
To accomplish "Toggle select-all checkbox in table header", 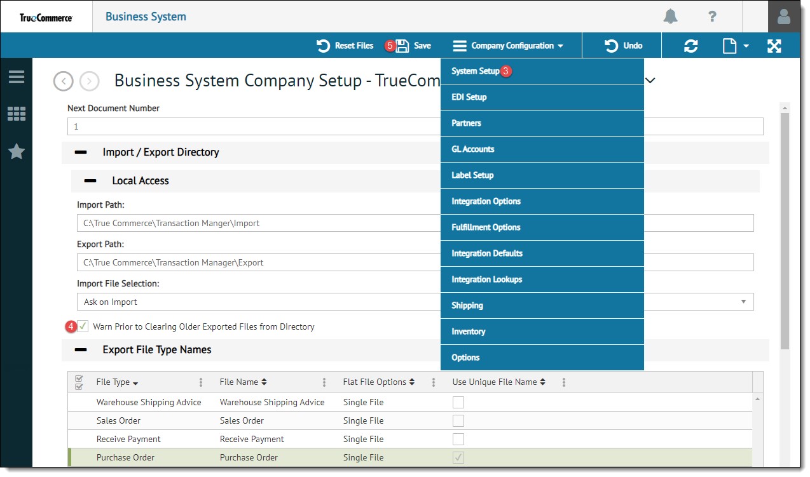I will click(79, 382).
